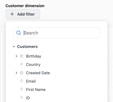This screenshot has height=102, width=113.
Task: Select the Birthday field
Action: click(x=34, y=56)
